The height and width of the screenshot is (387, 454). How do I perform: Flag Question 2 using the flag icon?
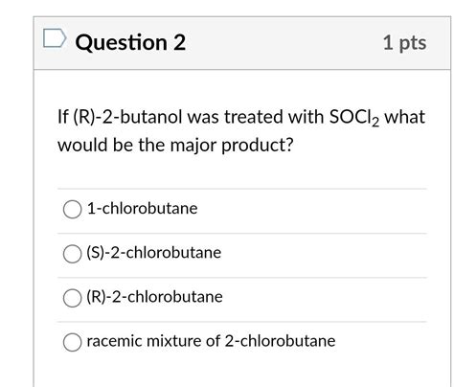click(x=55, y=38)
